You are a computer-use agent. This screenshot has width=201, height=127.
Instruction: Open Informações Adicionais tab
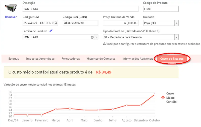[x=138, y=59]
